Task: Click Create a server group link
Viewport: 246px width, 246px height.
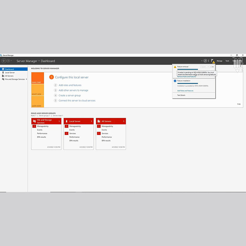Action: click(x=70, y=95)
